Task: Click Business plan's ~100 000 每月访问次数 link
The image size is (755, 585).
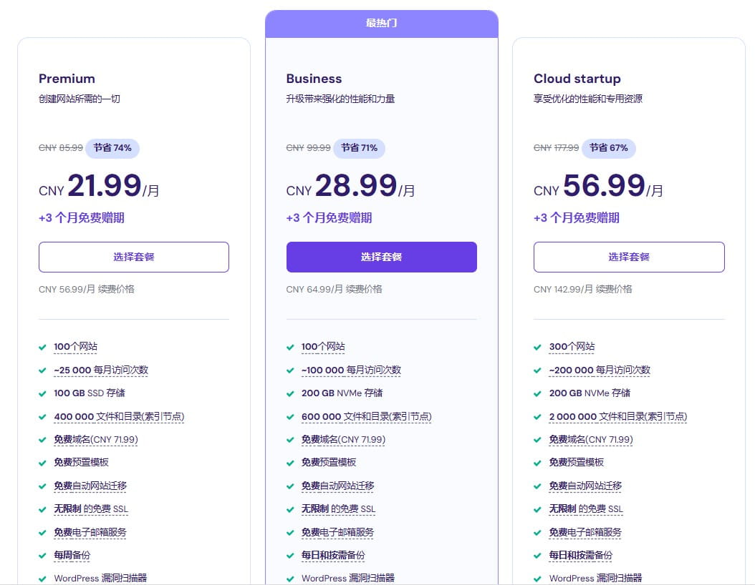Action: [351, 370]
